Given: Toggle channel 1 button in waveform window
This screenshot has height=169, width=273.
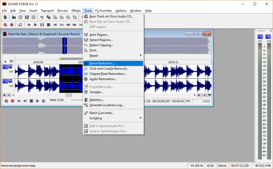Looking at the screenshot, I should [5, 67].
